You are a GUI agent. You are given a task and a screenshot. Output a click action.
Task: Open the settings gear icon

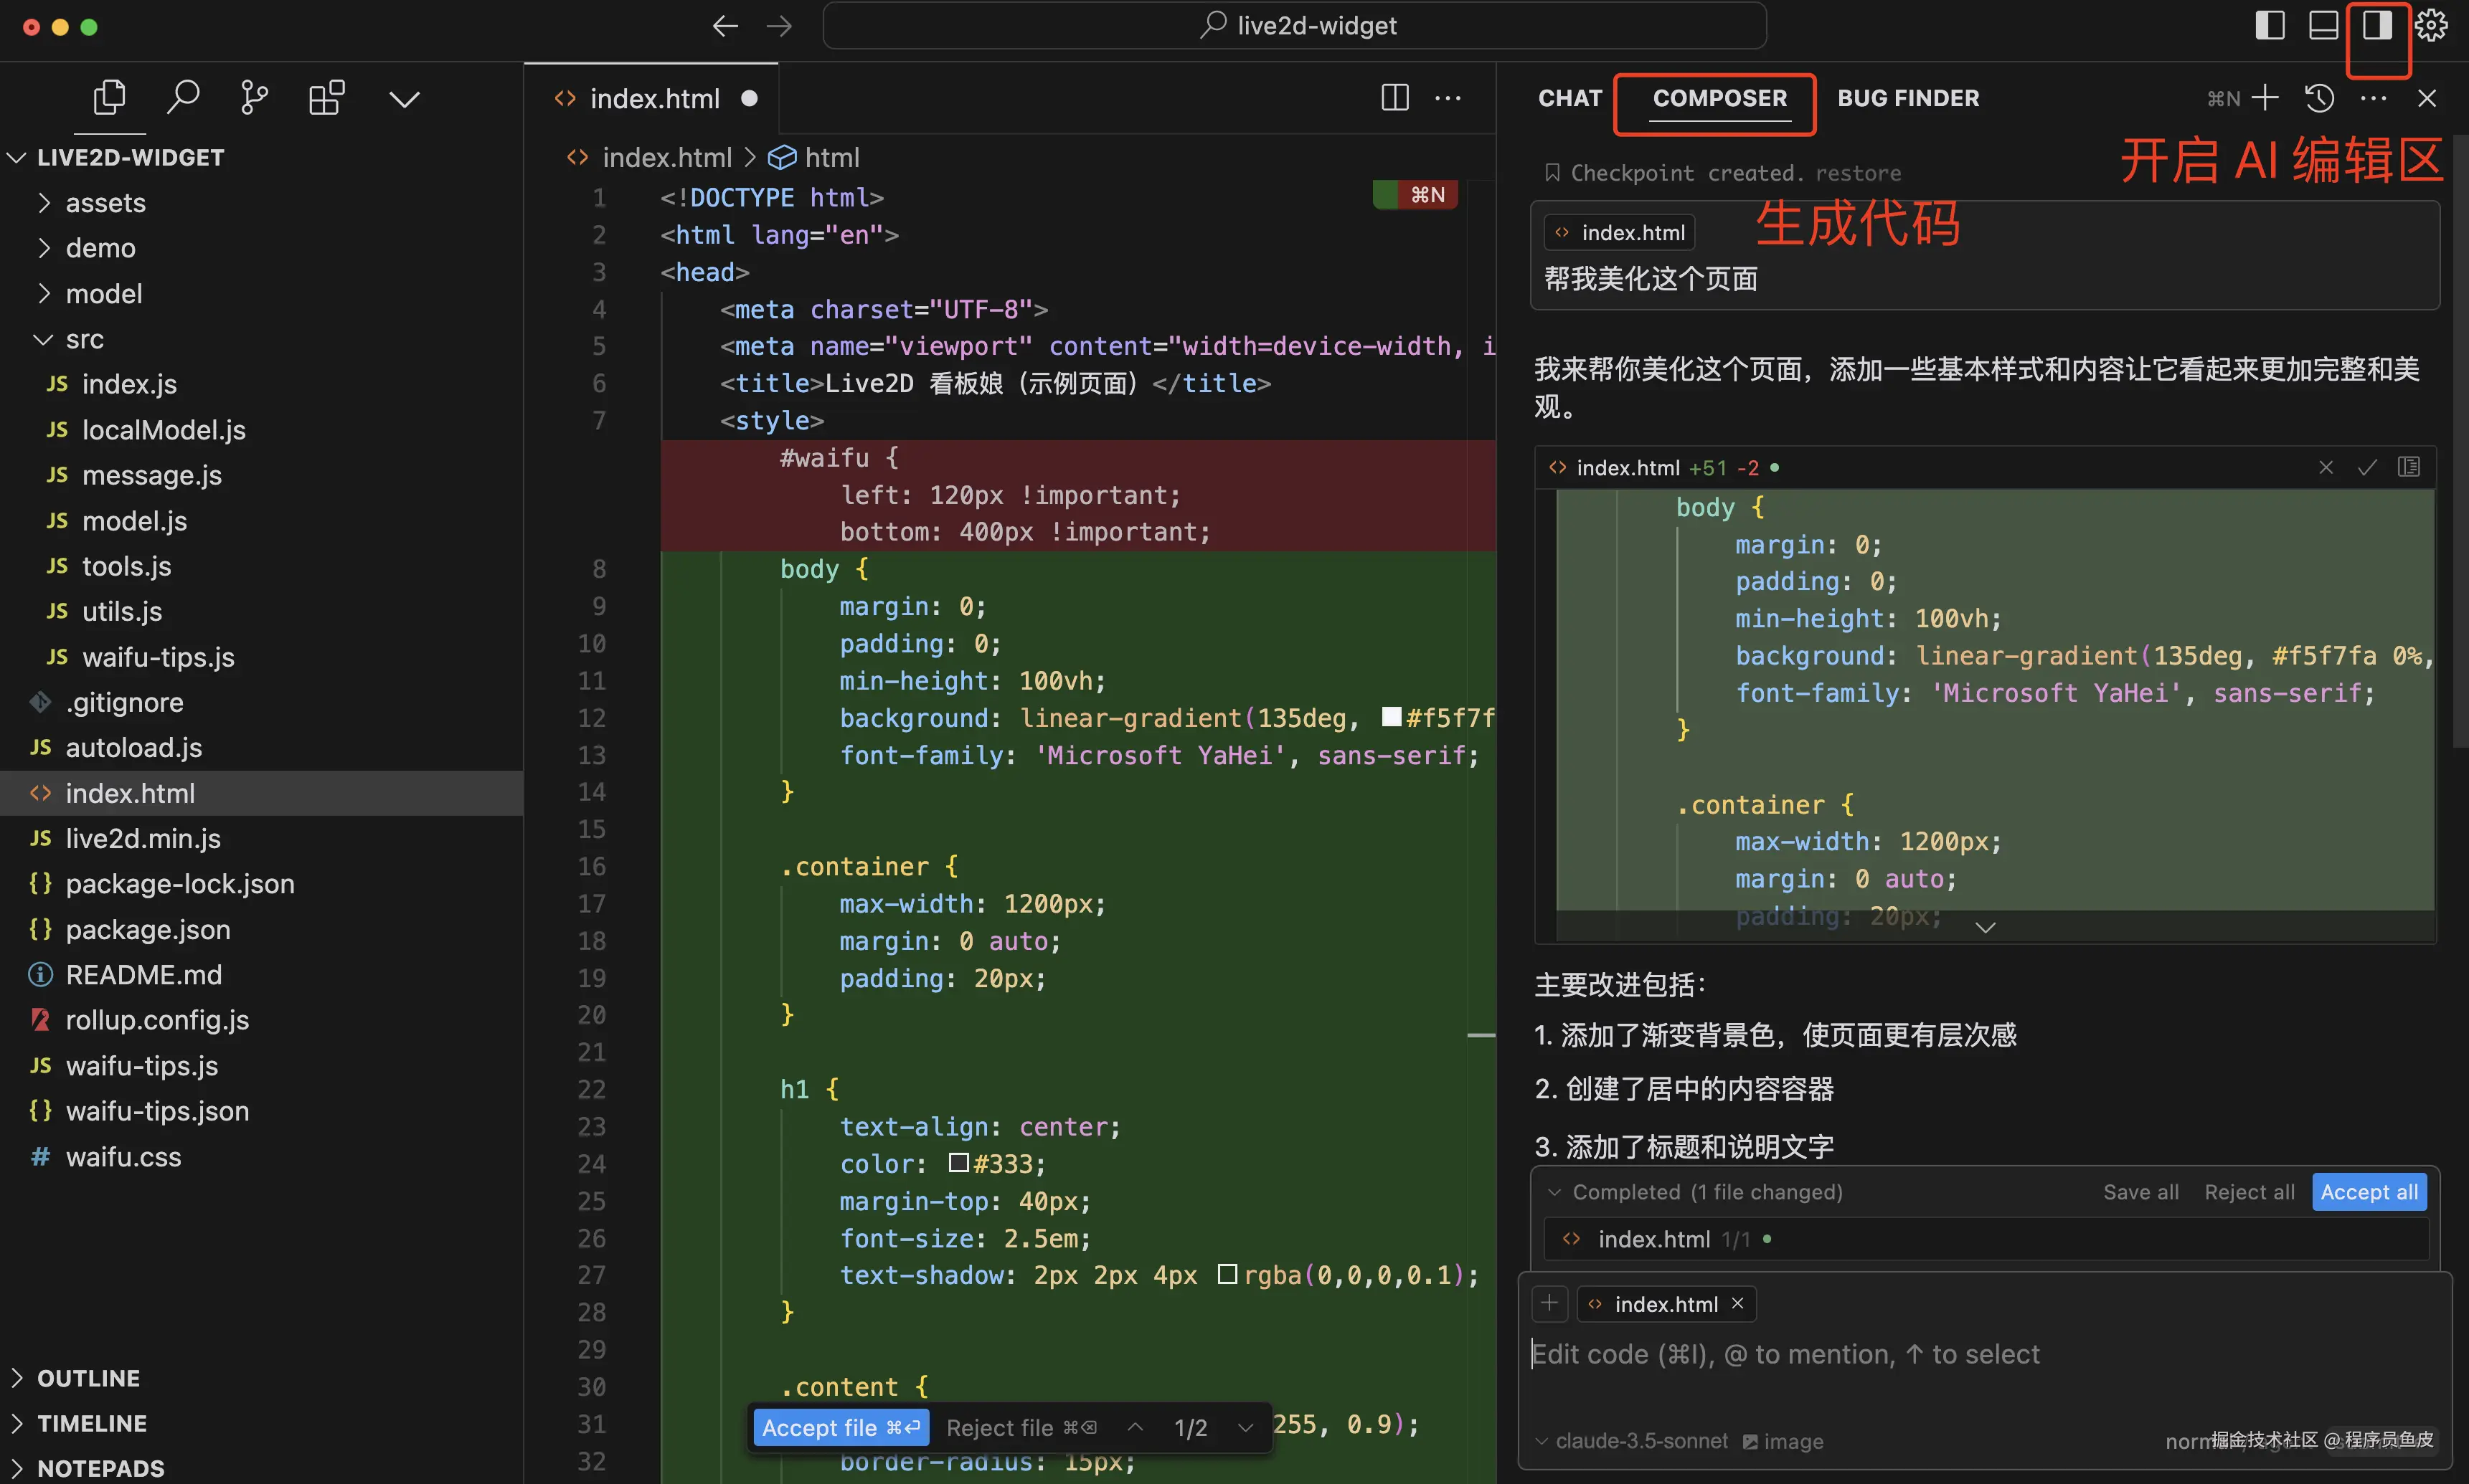pyautogui.click(x=2431, y=25)
